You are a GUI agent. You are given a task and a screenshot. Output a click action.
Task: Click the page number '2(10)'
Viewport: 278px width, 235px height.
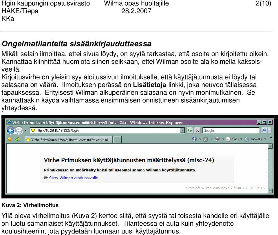pyautogui.click(x=263, y=3)
